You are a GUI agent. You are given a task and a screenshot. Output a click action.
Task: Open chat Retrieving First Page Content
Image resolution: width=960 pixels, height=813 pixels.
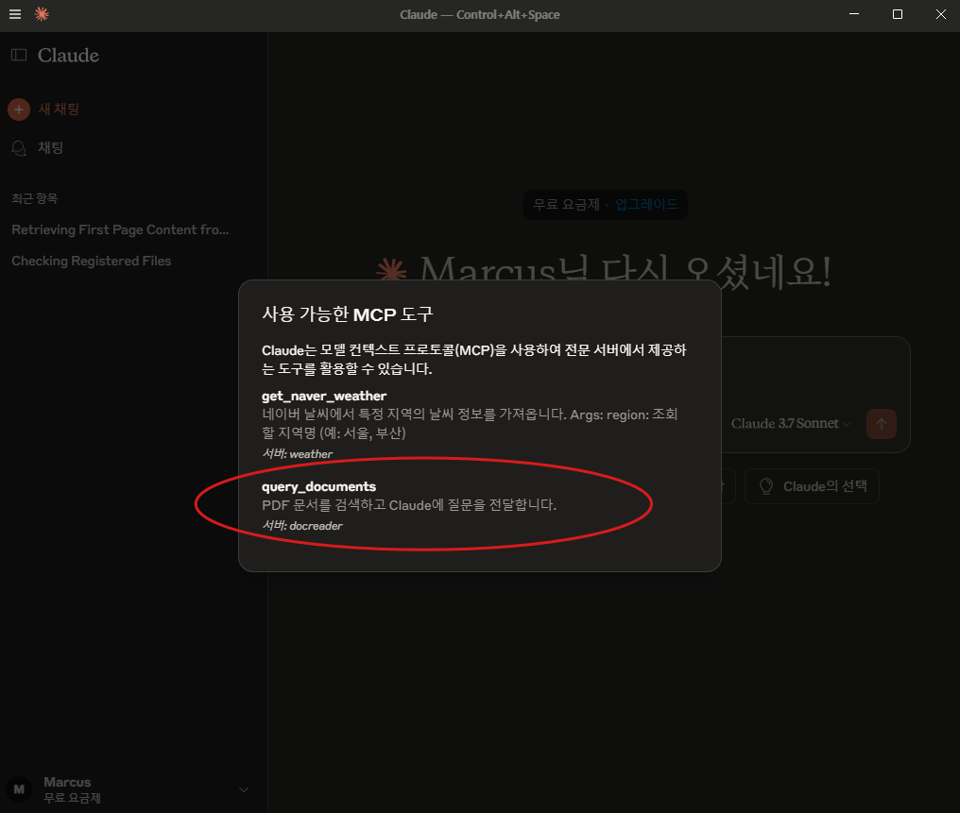[x=120, y=230]
